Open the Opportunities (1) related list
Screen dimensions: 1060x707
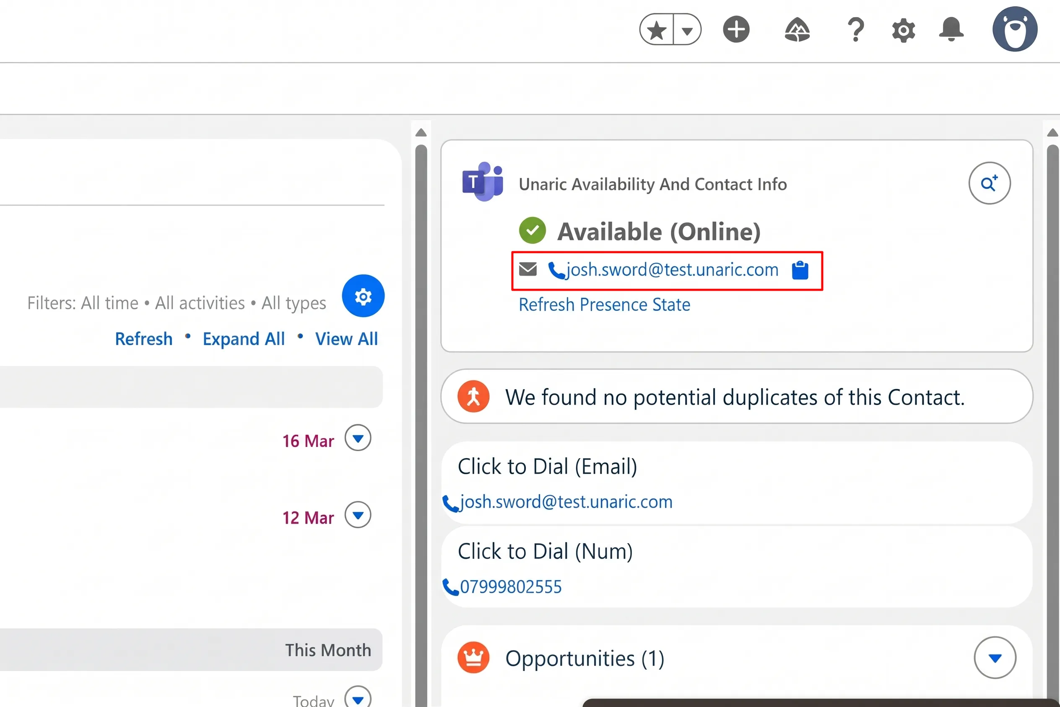pyautogui.click(x=585, y=659)
